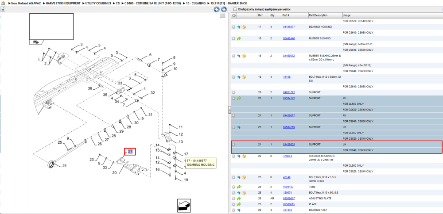Open part number link 387449
443x214 pixels.
[288, 210]
